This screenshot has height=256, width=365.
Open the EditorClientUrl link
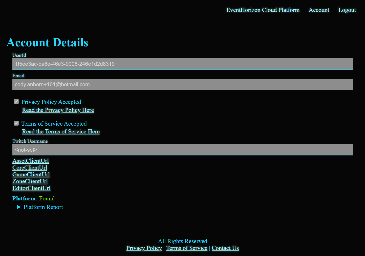31,188
